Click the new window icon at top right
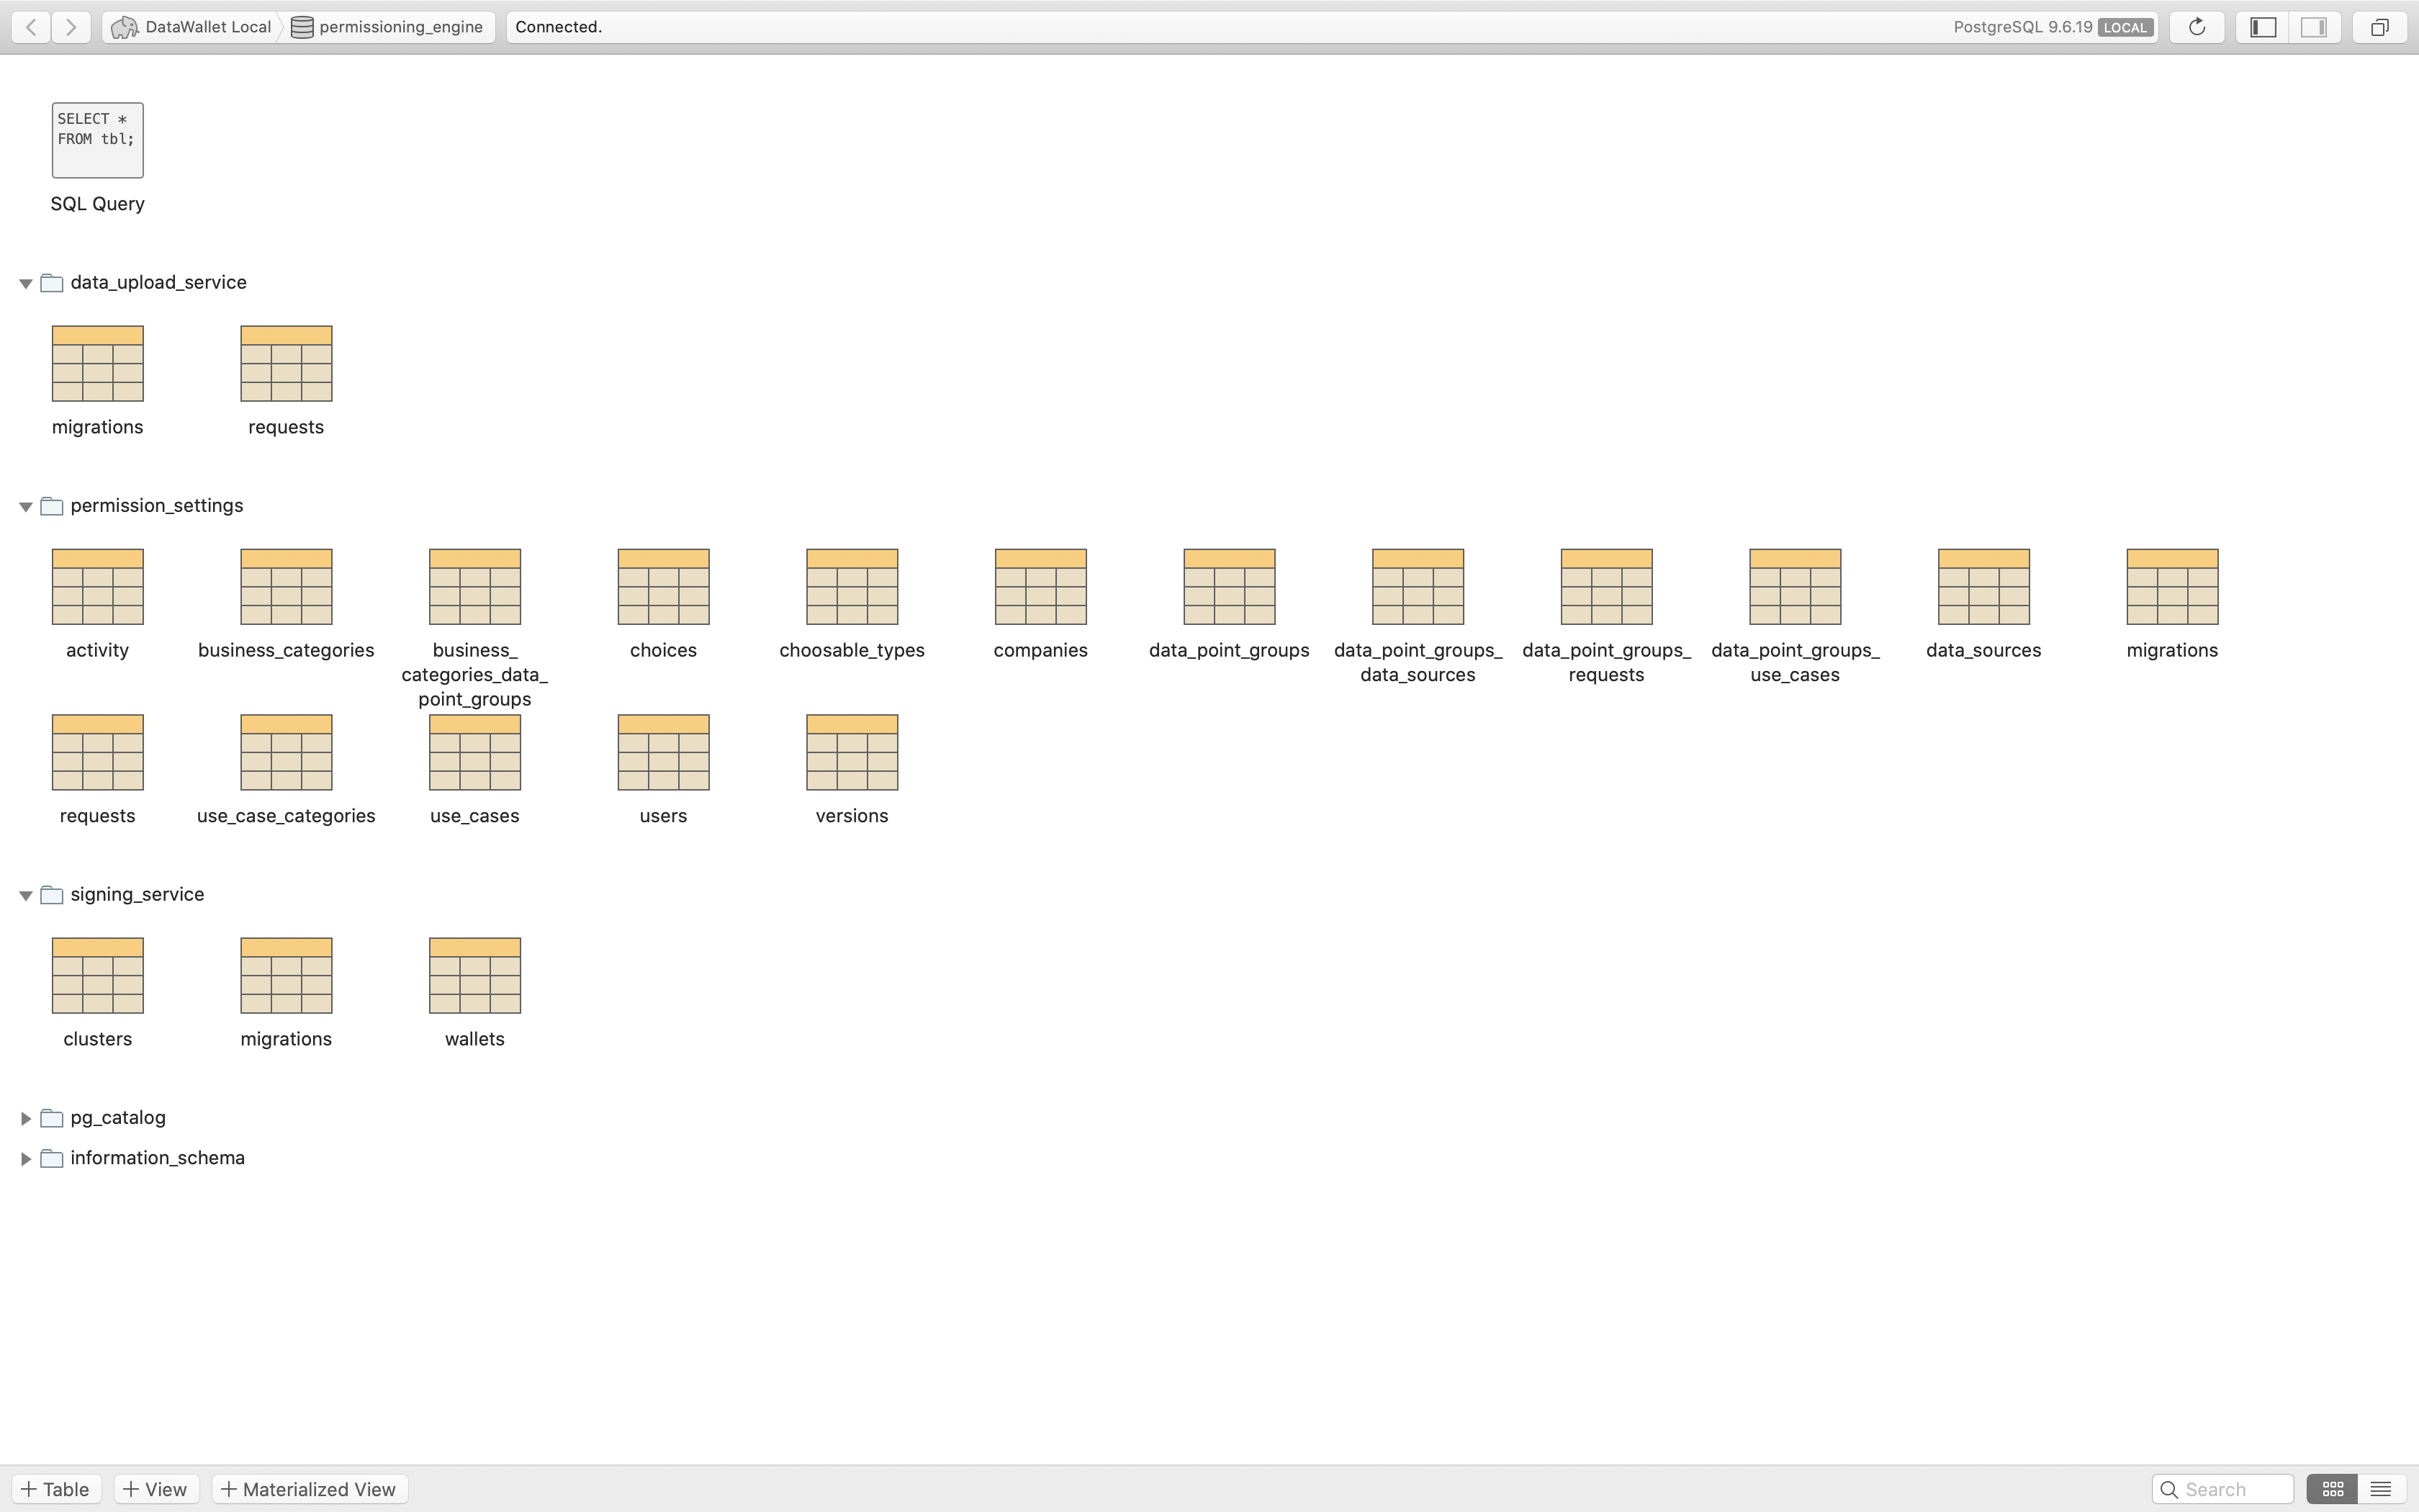This screenshot has height=1512, width=2419. 2379,27
